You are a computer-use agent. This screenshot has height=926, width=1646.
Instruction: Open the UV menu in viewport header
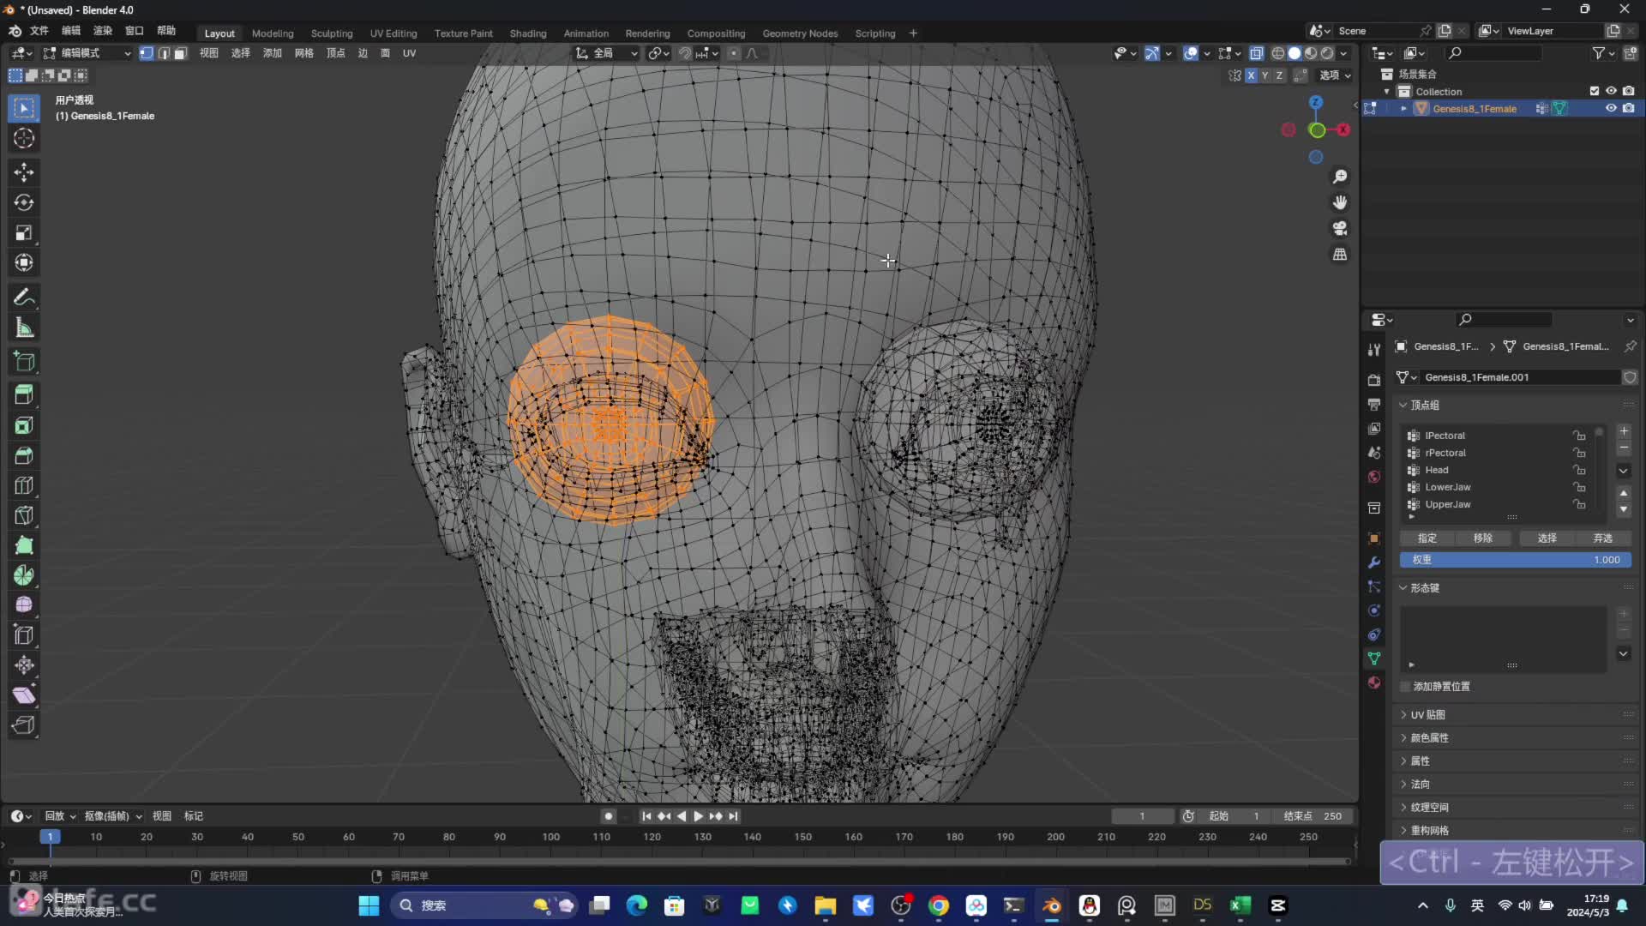(x=409, y=53)
